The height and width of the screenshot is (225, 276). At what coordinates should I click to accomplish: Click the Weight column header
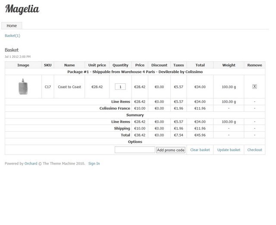[229, 65]
